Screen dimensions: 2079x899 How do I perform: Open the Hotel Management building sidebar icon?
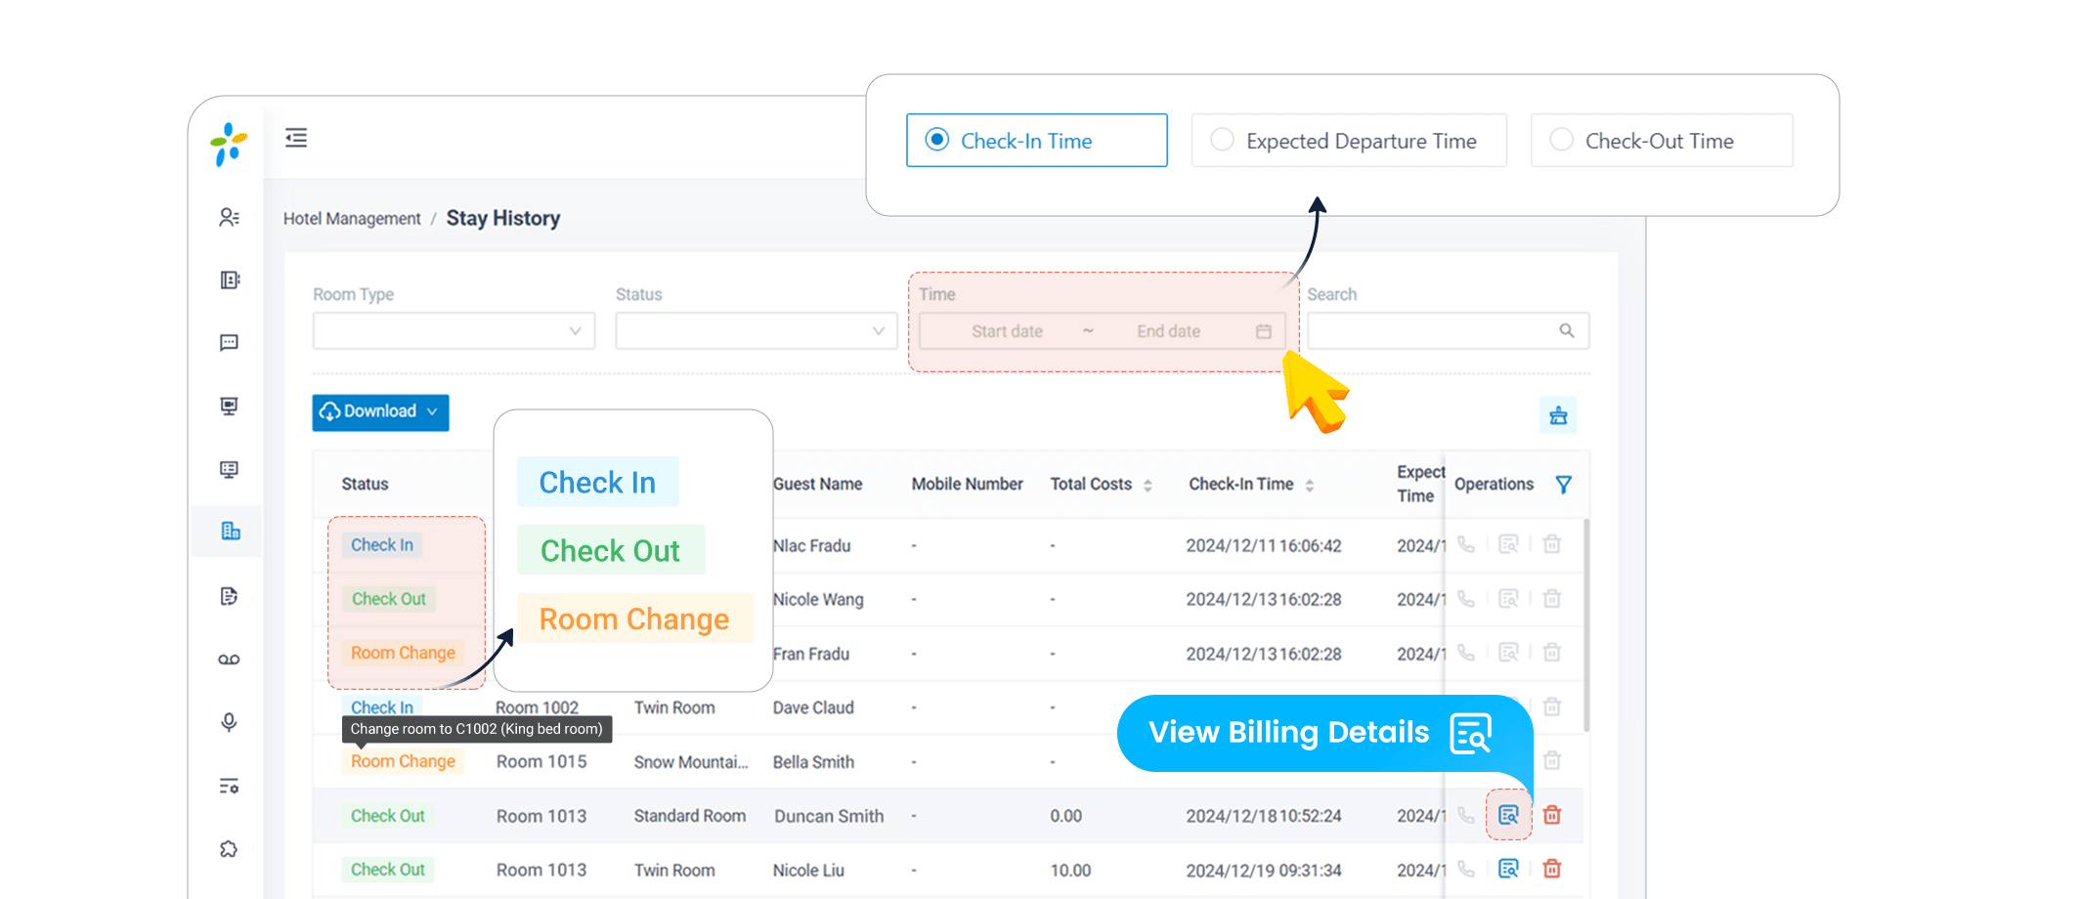(x=231, y=531)
